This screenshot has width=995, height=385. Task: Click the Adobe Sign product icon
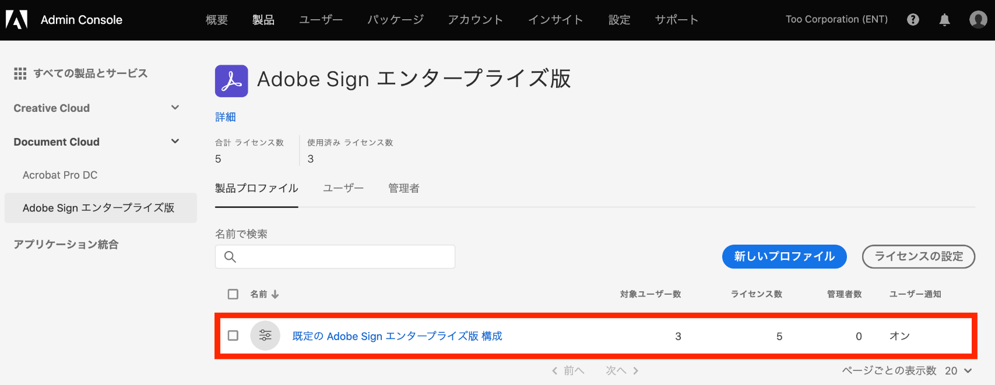(231, 81)
